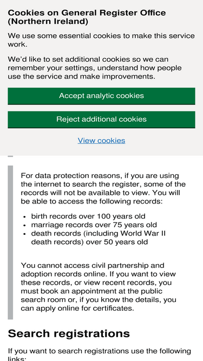Click the '(Northern Ireland)' part of the banner title
Image resolution: width=203 pixels, height=361 pixels.
click(48, 22)
